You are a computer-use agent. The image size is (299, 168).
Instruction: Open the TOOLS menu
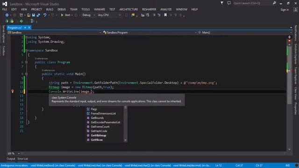(x=85, y=9)
